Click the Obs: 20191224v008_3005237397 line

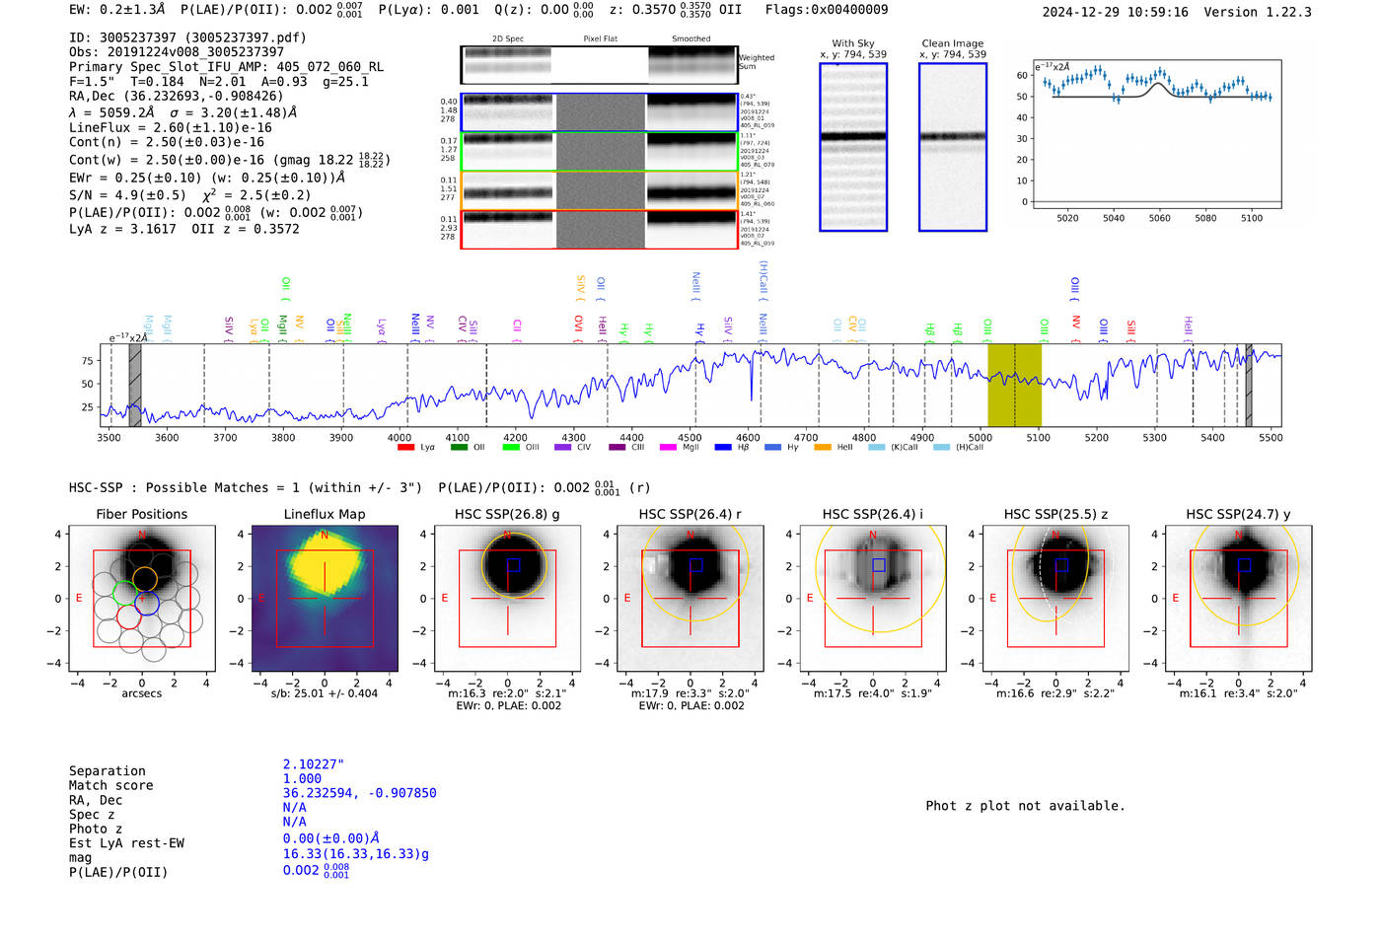(177, 51)
